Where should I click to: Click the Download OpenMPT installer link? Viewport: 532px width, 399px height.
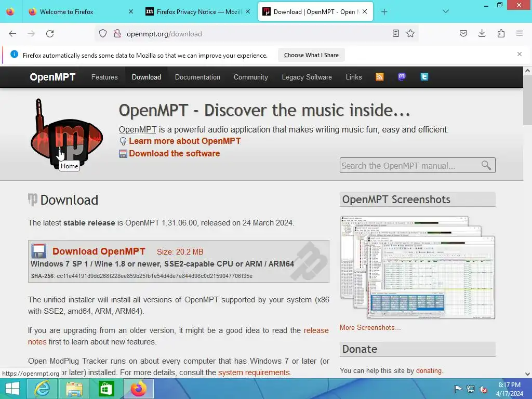click(x=99, y=251)
